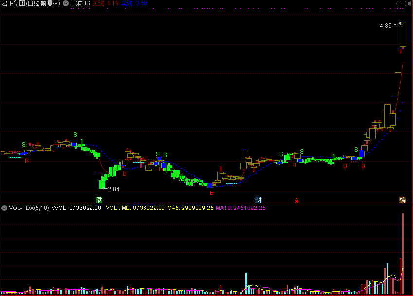Click the 4.86 high price label
Screen dimensions: 413x296
tap(386, 26)
